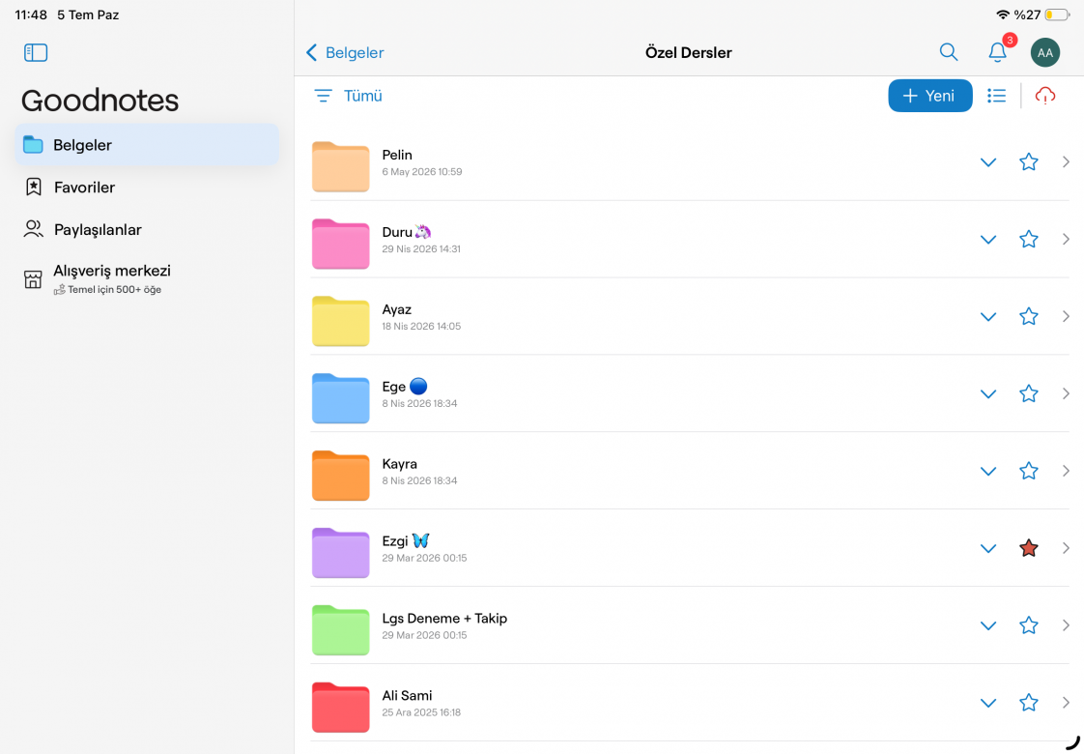Favorite the Ayaz folder with its star

tap(1029, 316)
